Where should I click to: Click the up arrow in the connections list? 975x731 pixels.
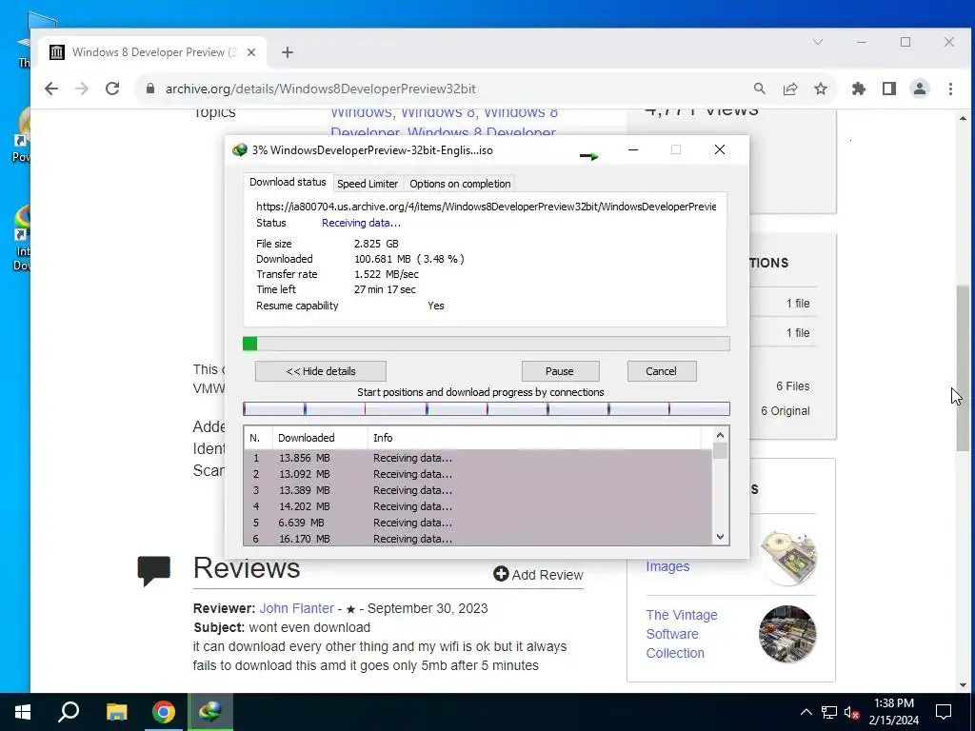tap(720, 435)
